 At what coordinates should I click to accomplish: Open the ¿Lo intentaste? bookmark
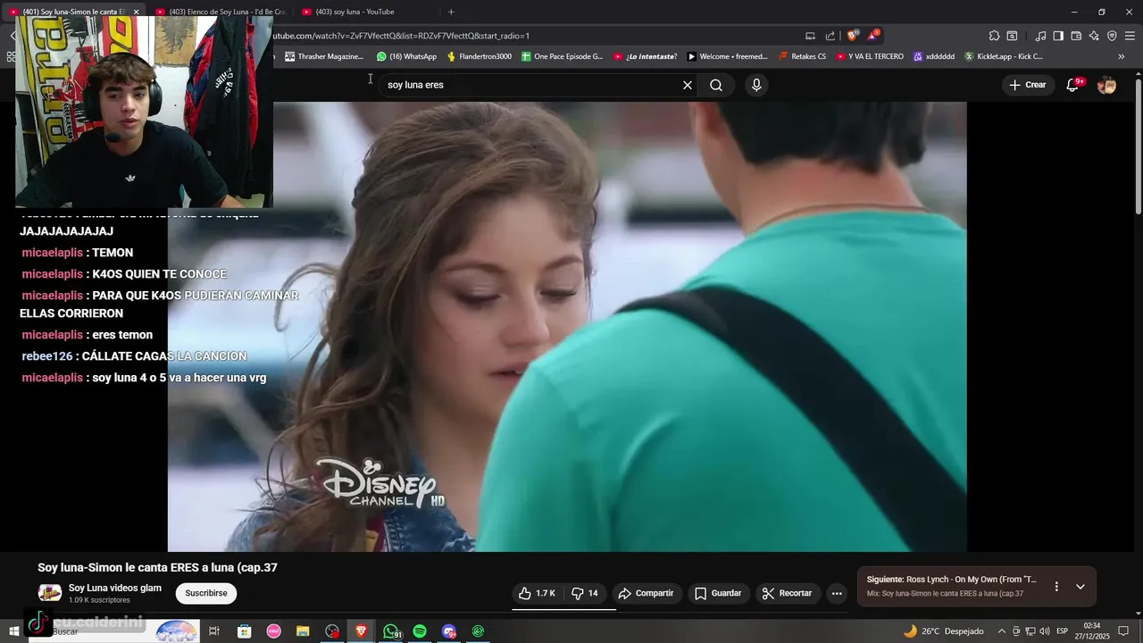[646, 56]
